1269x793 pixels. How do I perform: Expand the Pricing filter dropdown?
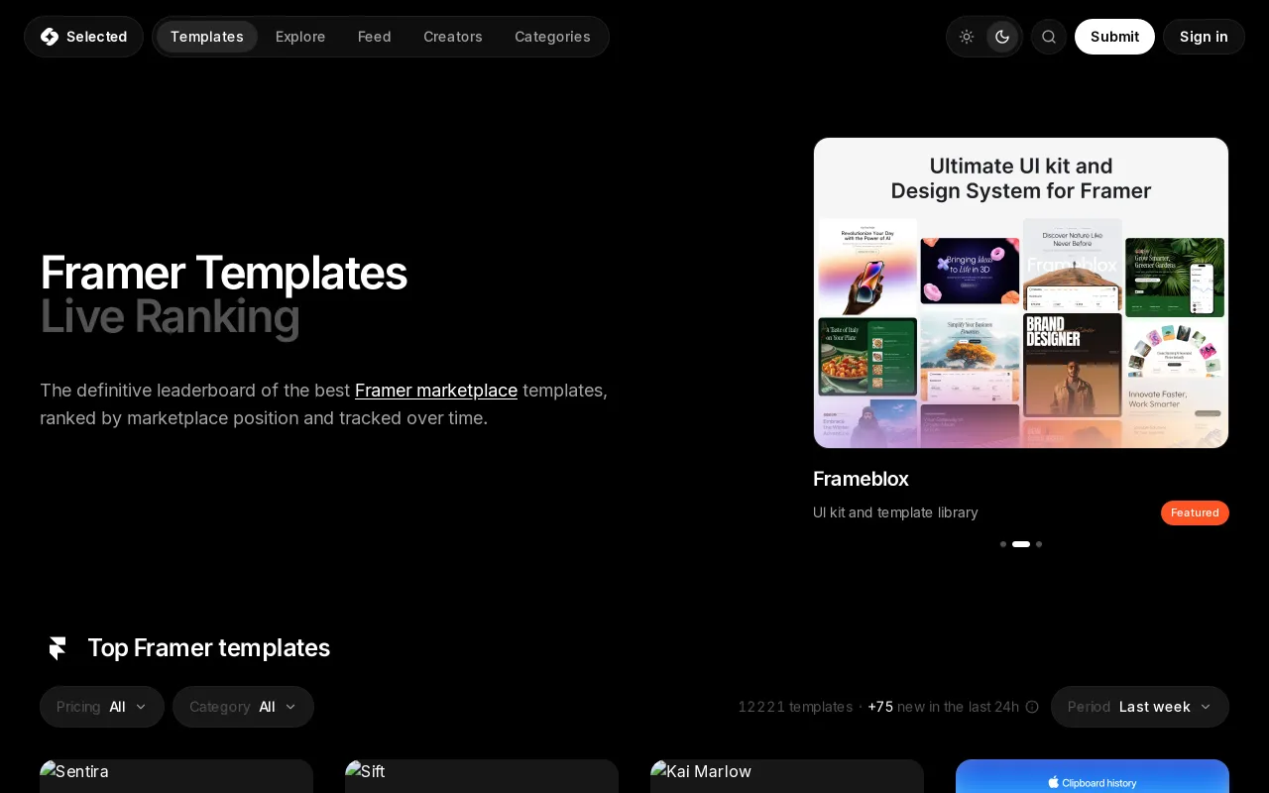[102, 707]
